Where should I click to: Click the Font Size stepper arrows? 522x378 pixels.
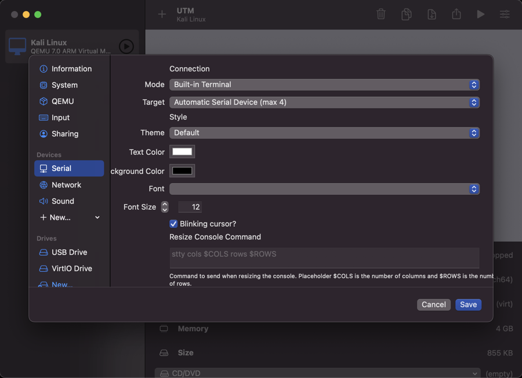tap(165, 207)
